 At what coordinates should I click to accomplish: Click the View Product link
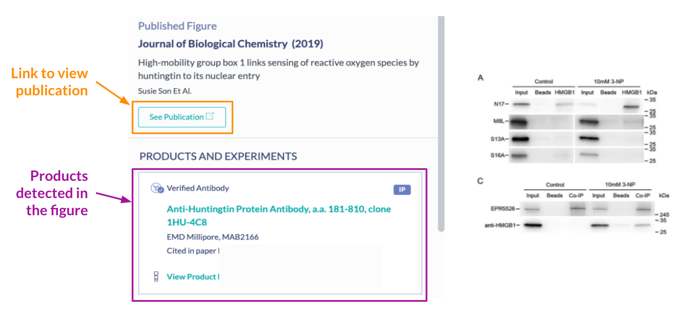192,277
